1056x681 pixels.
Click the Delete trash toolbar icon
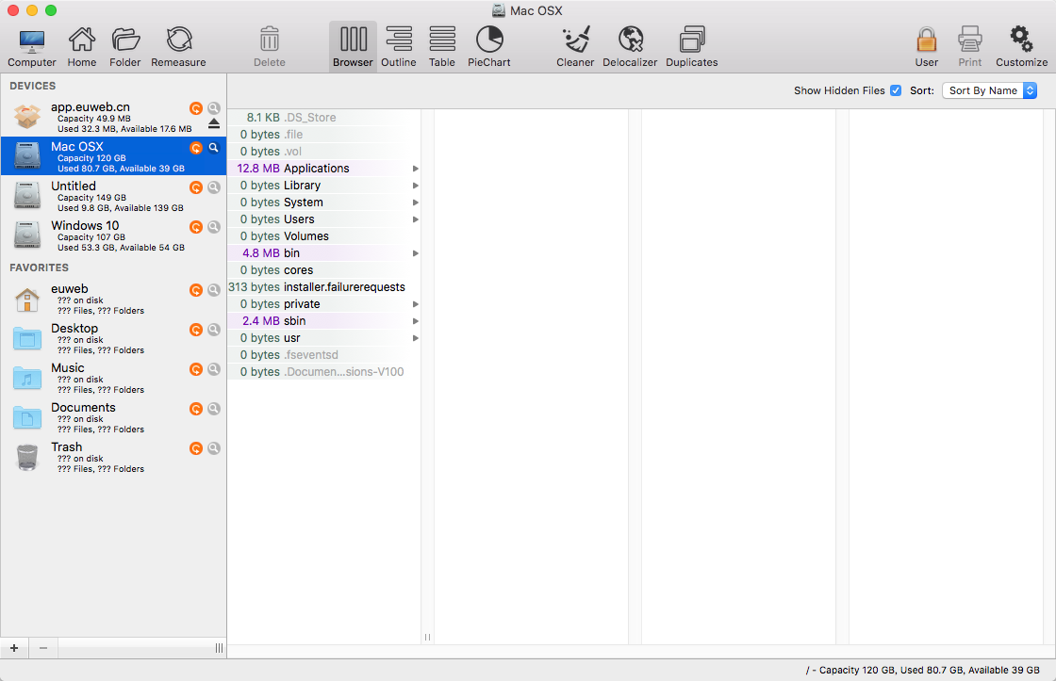click(270, 46)
